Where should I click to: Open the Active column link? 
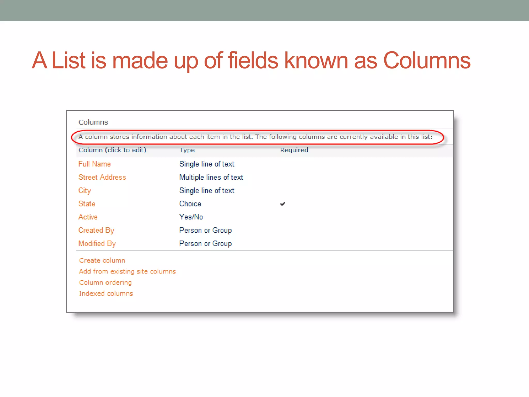click(x=88, y=217)
